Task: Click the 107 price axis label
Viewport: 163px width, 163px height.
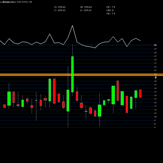Action: [156, 113]
